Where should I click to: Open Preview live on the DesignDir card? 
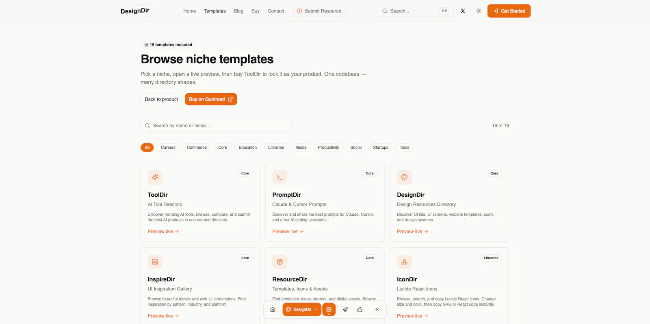point(413,232)
